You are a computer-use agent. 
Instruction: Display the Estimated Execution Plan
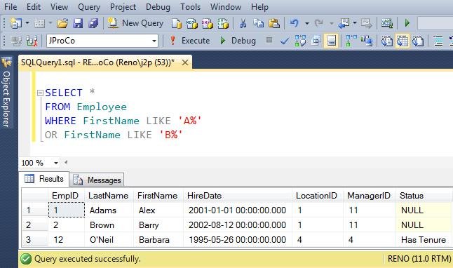(300, 41)
